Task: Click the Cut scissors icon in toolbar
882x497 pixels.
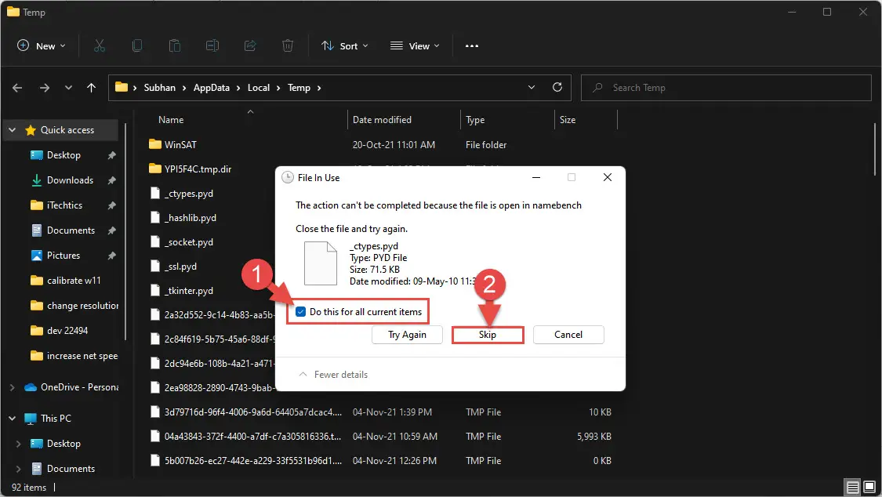Action: (x=100, y=46)
